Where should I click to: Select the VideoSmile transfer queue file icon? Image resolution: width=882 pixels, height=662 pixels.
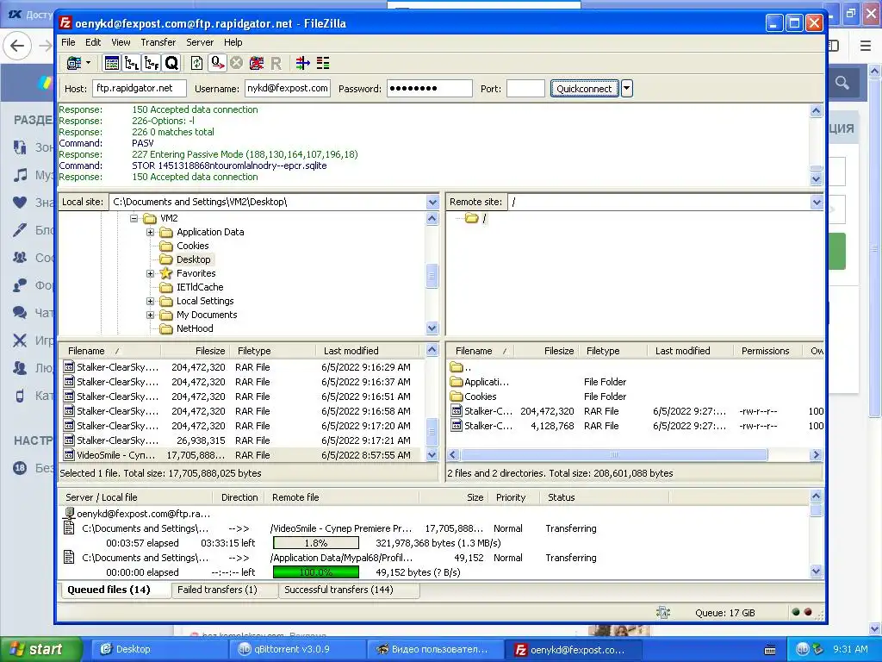coord(69,528)
